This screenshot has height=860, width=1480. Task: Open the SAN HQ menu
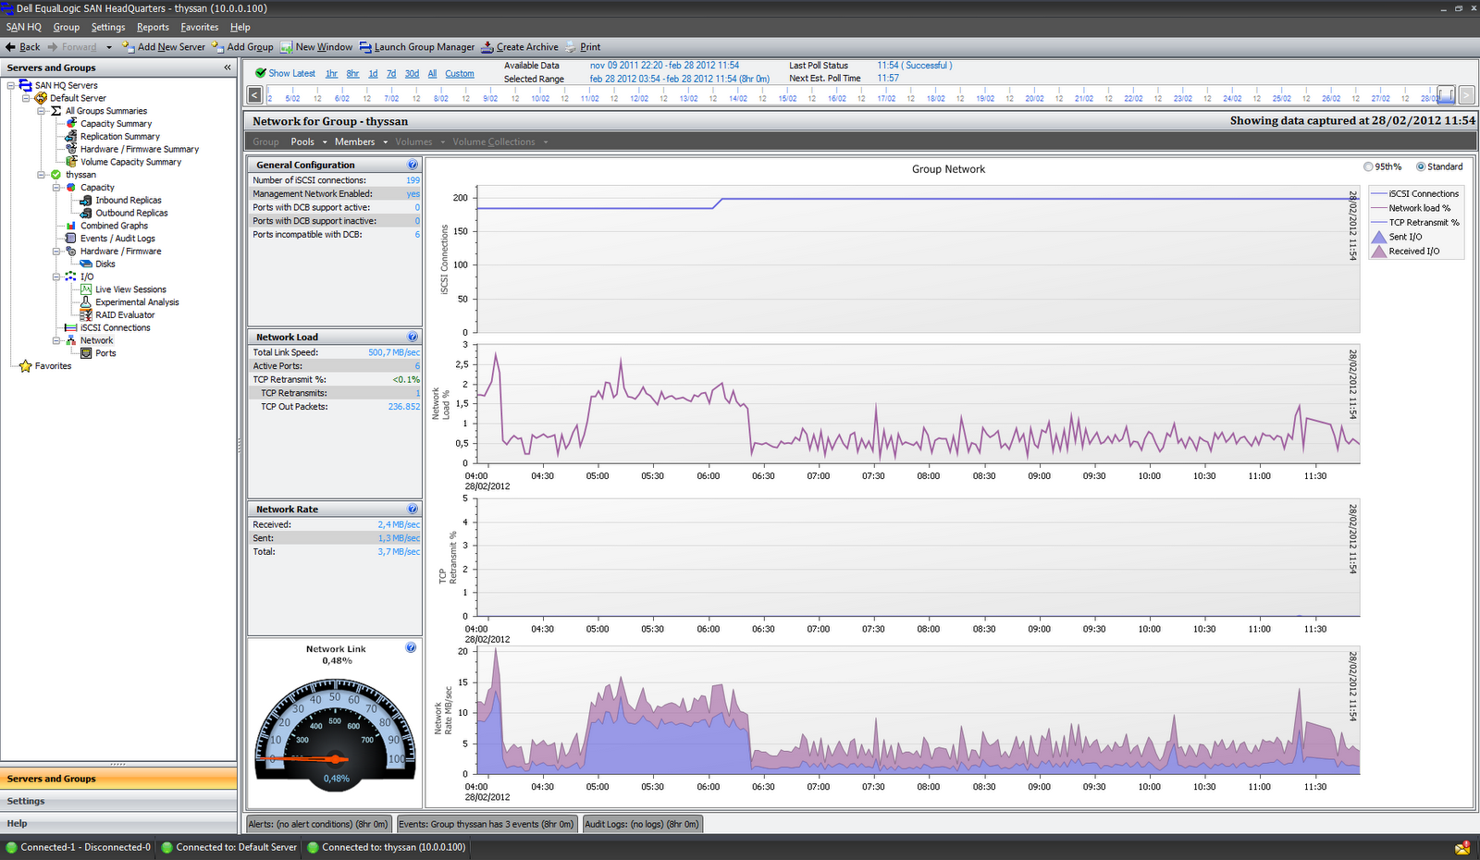point(24,27)
